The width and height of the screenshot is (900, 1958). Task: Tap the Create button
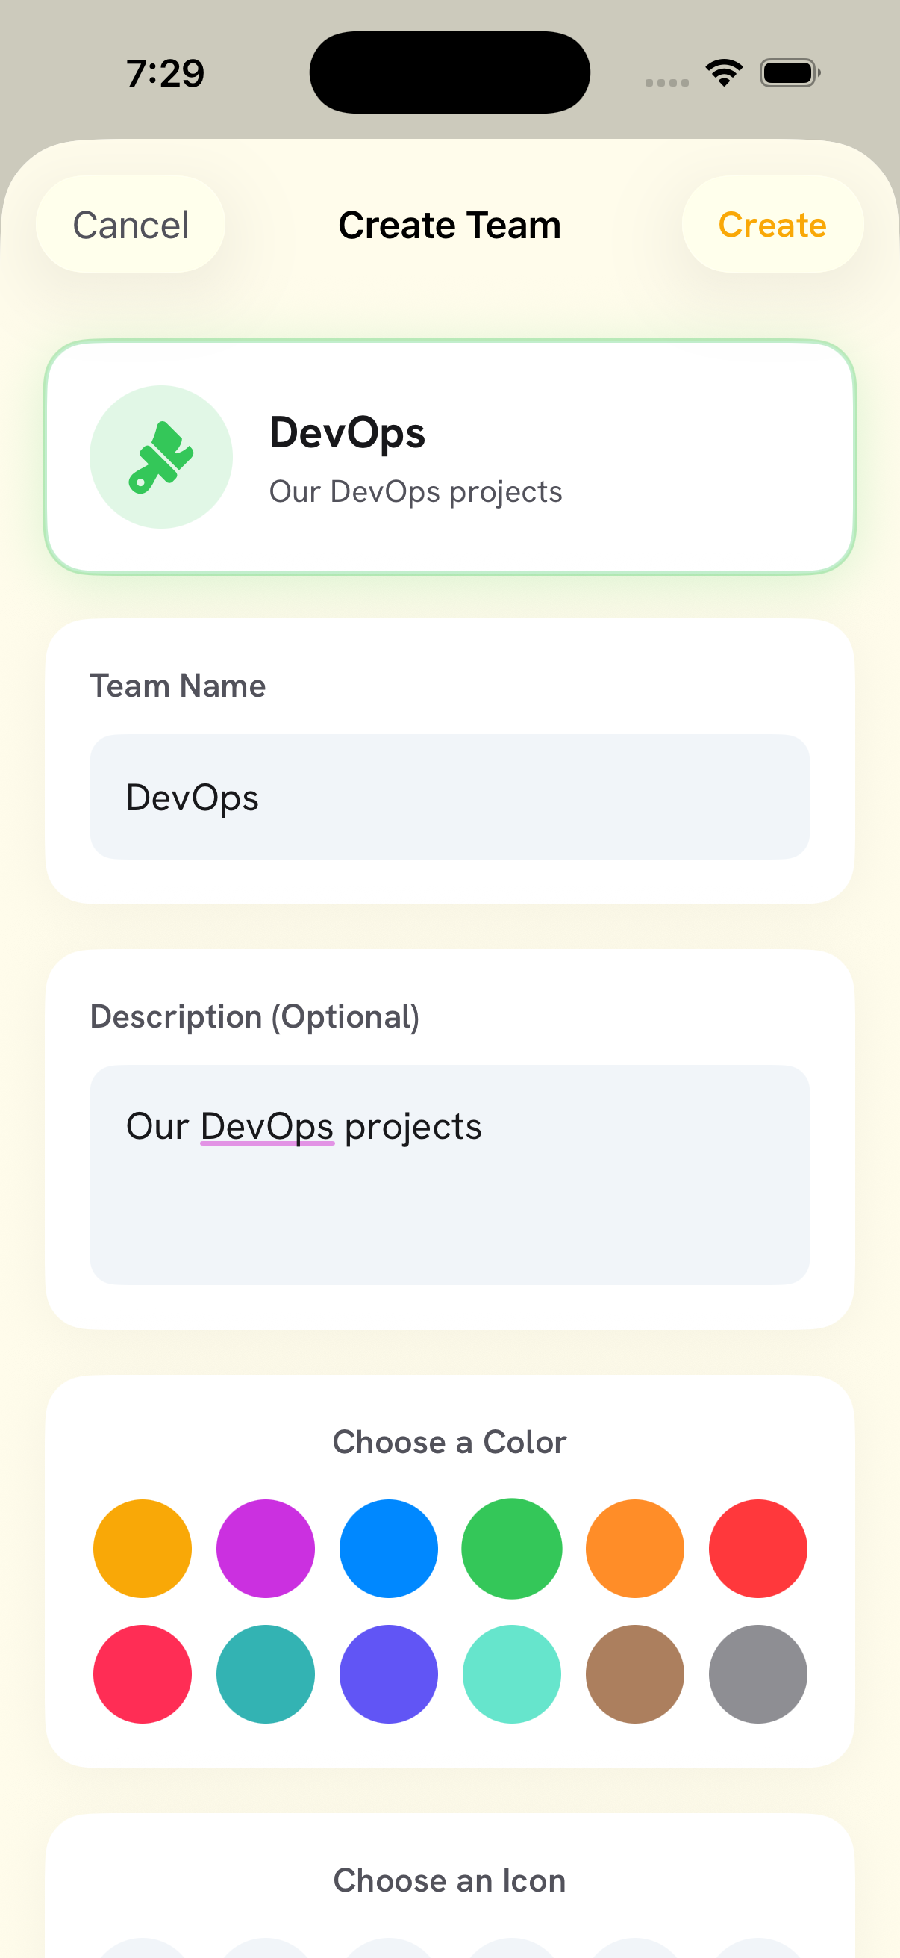tap(772, 224)
